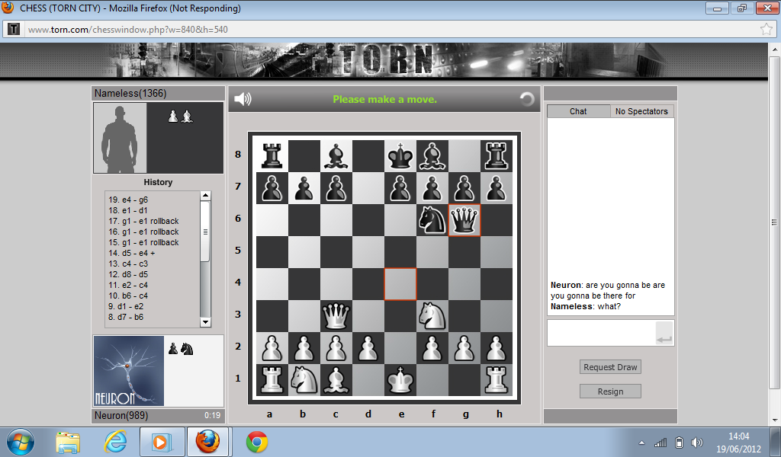Click the Neuron(989) player name label
This screenshot has width=781, height=457.
pos(121,415)
